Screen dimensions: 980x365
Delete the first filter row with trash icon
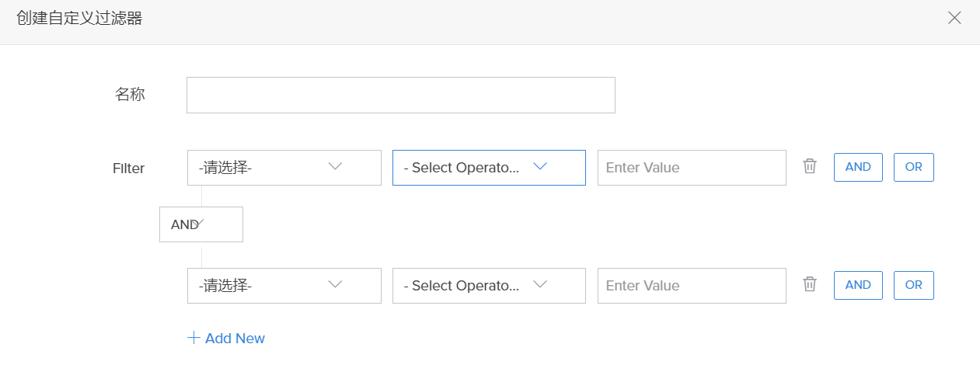pos(810,166)
